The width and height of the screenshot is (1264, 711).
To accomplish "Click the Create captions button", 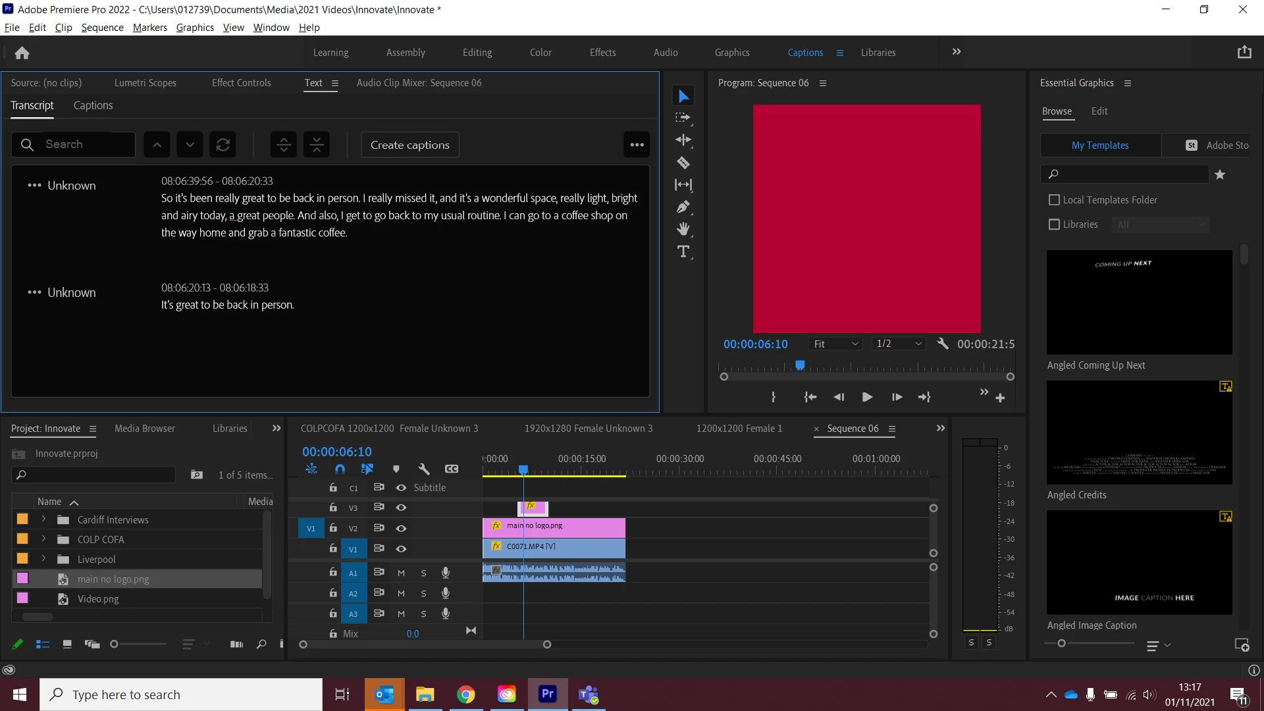I will pos(409,145).
